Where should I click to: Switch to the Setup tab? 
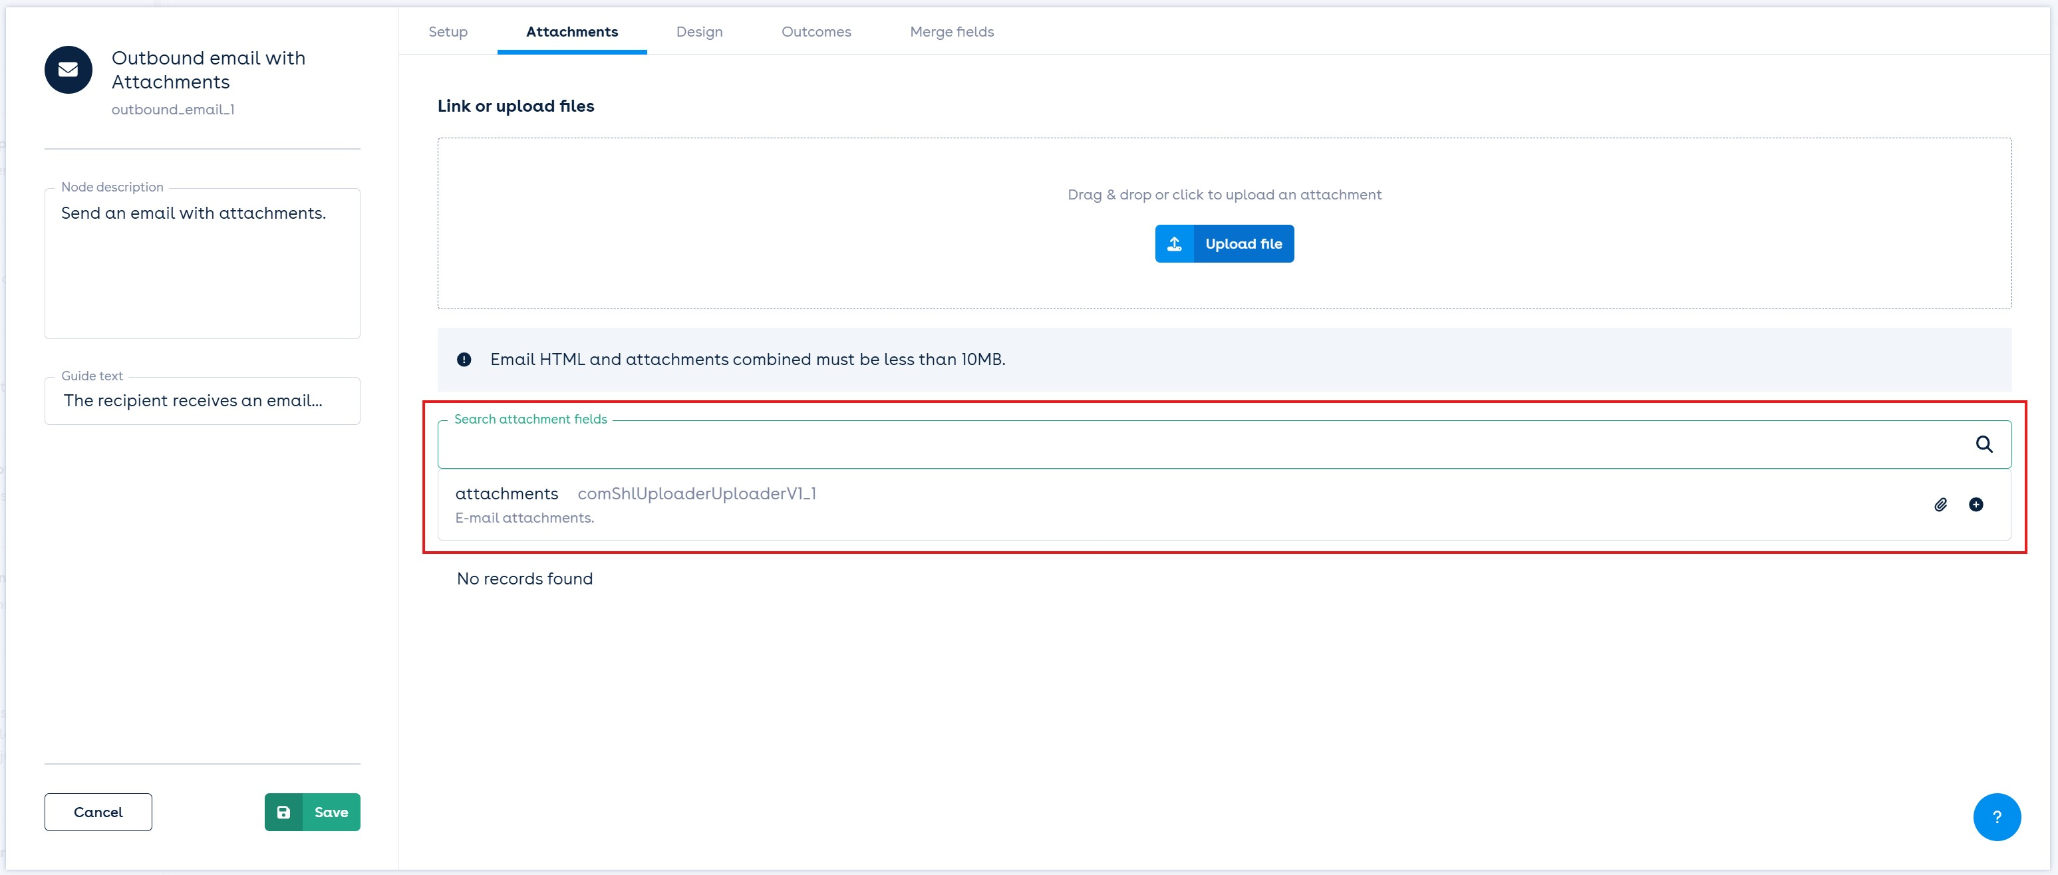point(448,32)
